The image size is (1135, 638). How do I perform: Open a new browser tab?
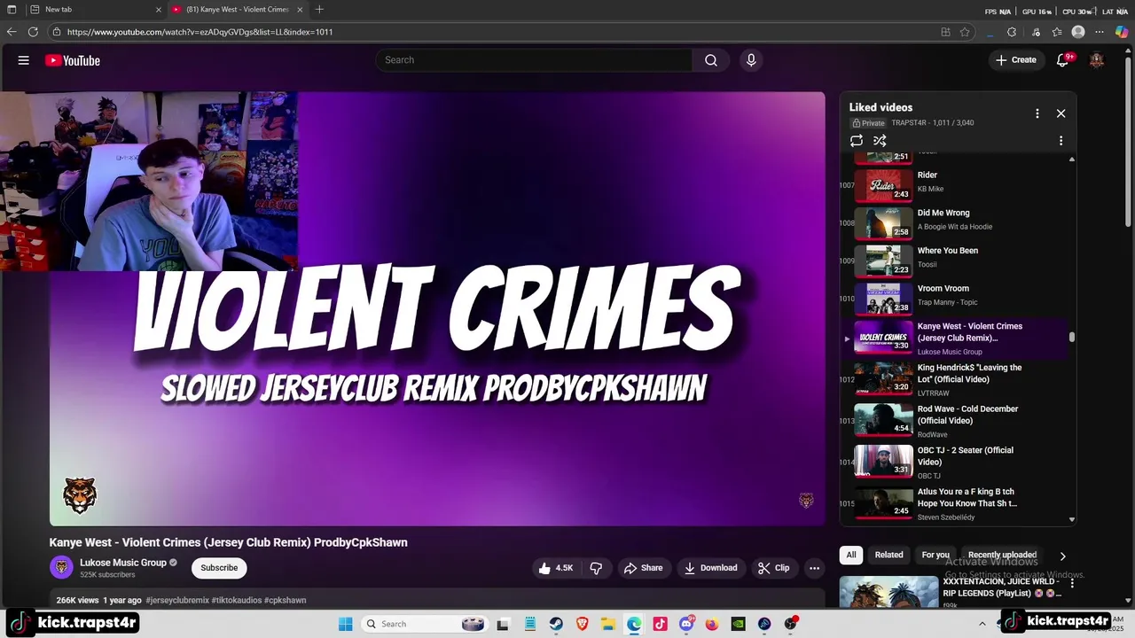tap(319, 10)
